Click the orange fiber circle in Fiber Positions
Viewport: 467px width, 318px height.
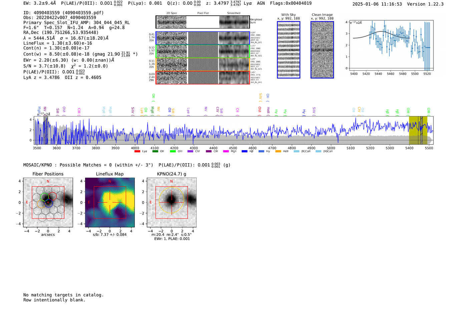tap(41, 204)
